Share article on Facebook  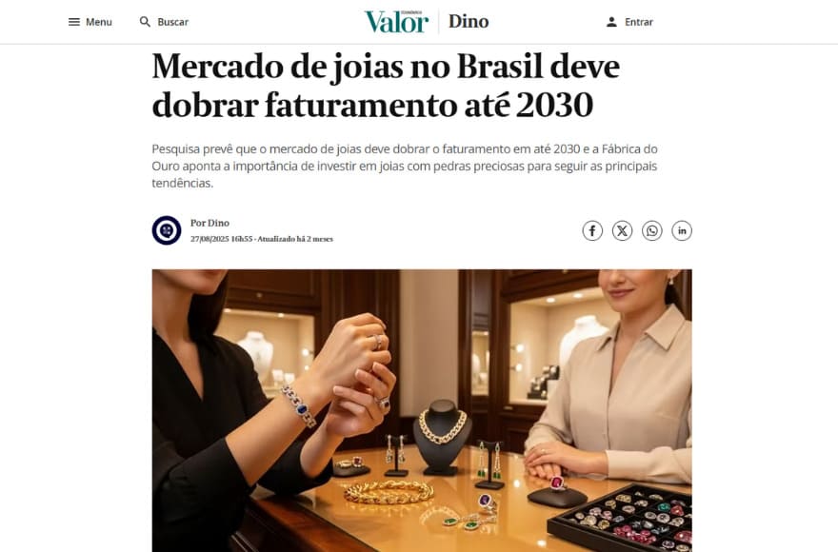pyautogui.click(x=592, y=231)
